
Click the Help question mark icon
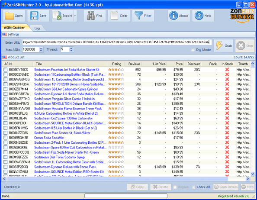(199, 16)
